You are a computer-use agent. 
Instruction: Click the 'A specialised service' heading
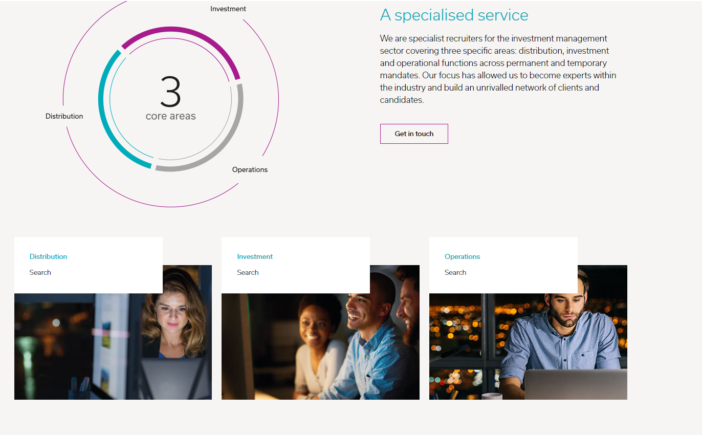[x=454, y=15]
